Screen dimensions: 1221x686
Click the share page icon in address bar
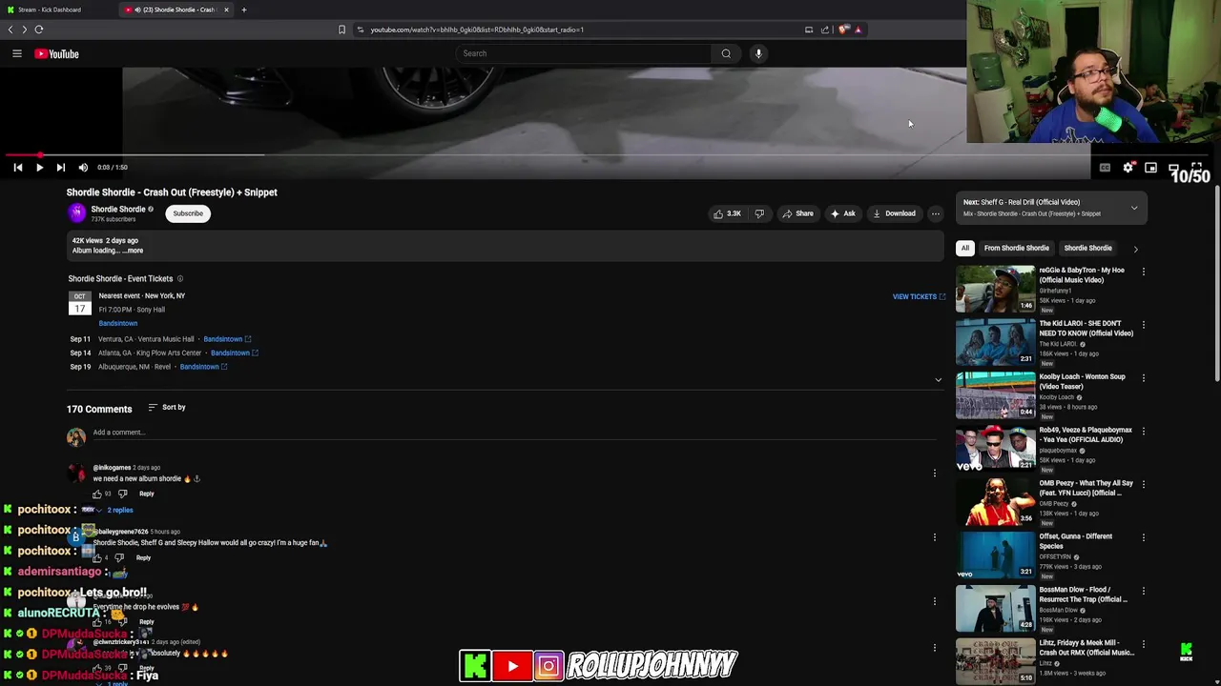825,30
